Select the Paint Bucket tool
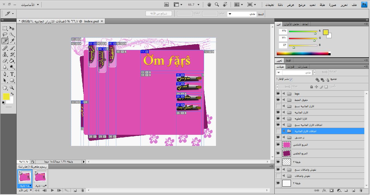 pos(12,61)
